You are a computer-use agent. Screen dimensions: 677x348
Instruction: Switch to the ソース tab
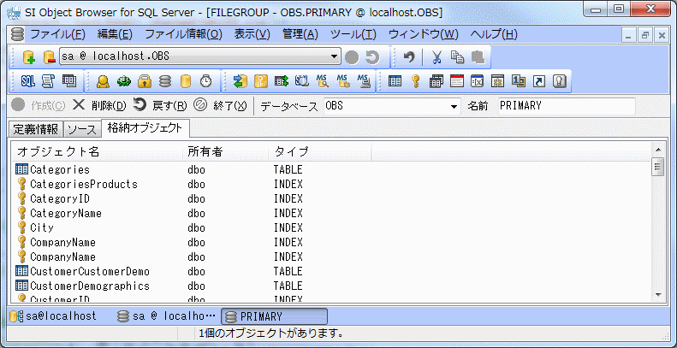(82, 130)
